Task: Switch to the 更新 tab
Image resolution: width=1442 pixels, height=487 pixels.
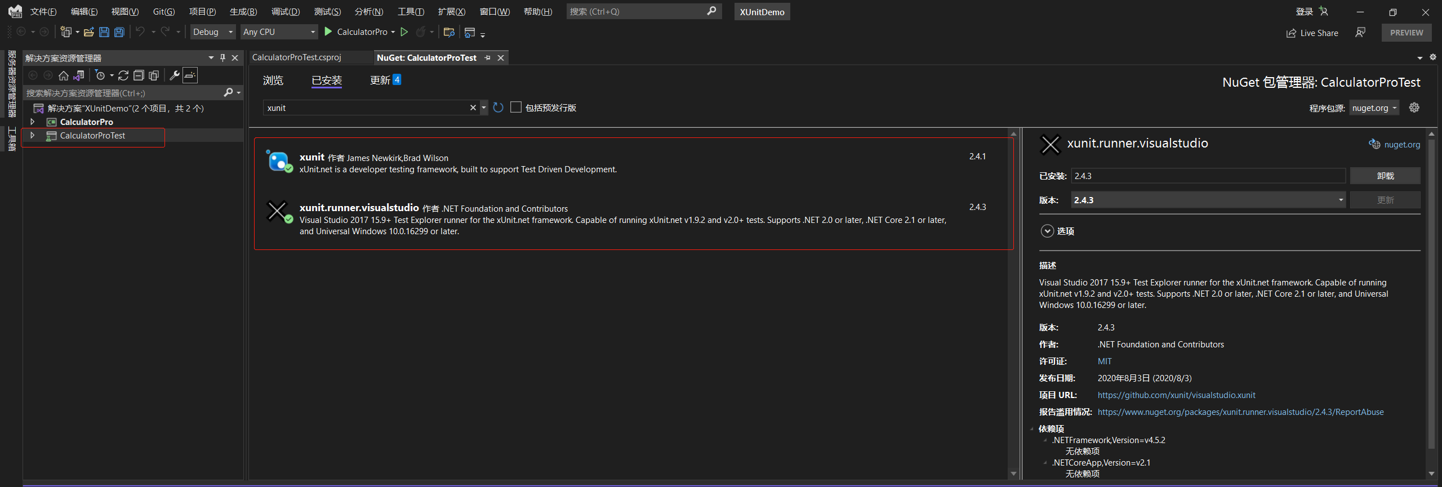Action: tap(385, 80)
